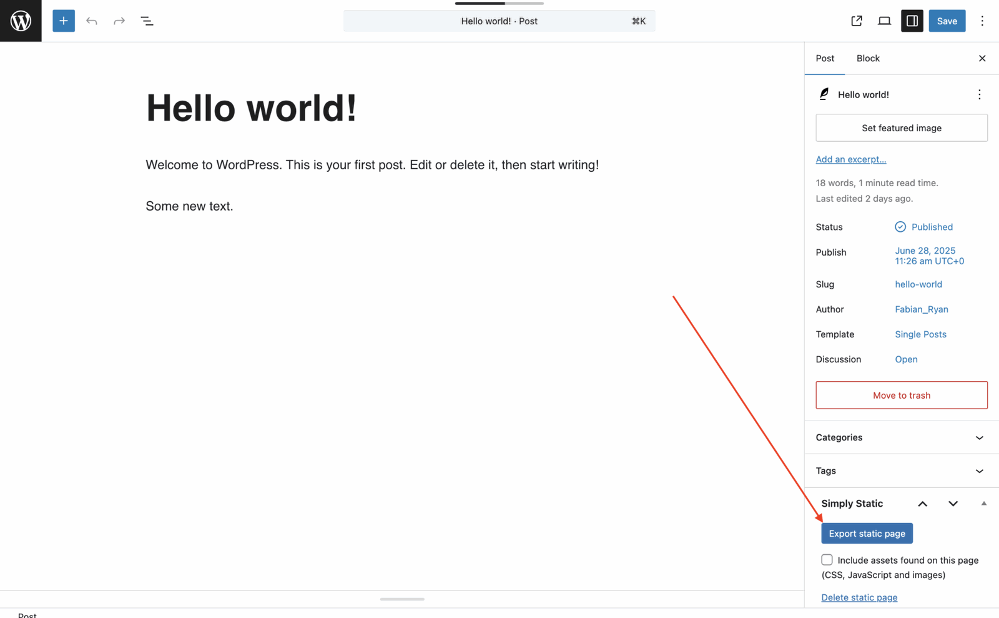Click the Published status check icon
The height and width of the screenshot is (618, 999).
tap(900, 227)
